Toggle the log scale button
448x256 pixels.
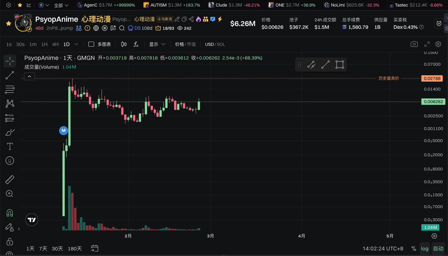(424, 249)
